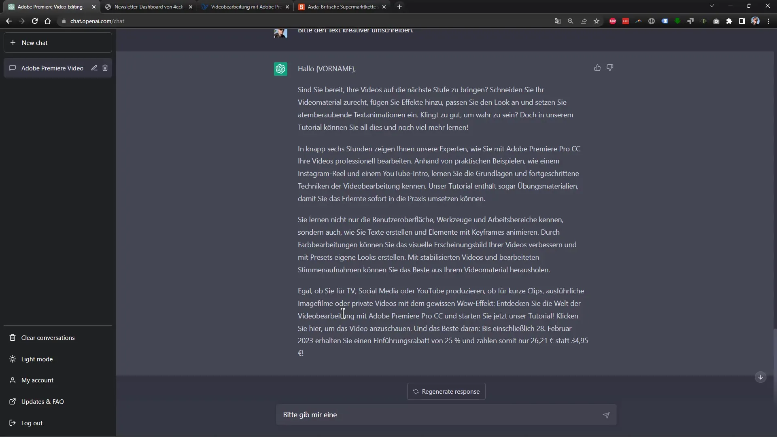Screen dimensions: 777x437
Task: Click the regenerate response icon
Action: pyautogui.click(x=416, y=391)
